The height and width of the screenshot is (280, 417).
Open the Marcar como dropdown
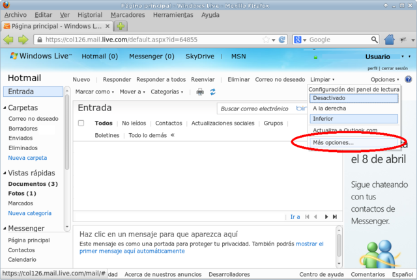point(94,92)
